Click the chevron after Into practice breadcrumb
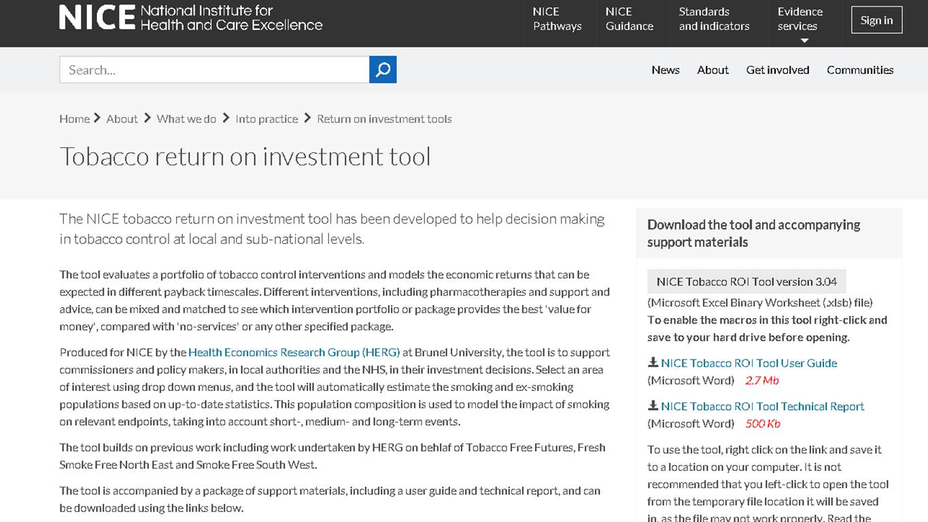Image resolution: width=928 pixels, height=522 pixels. point(307,118)
